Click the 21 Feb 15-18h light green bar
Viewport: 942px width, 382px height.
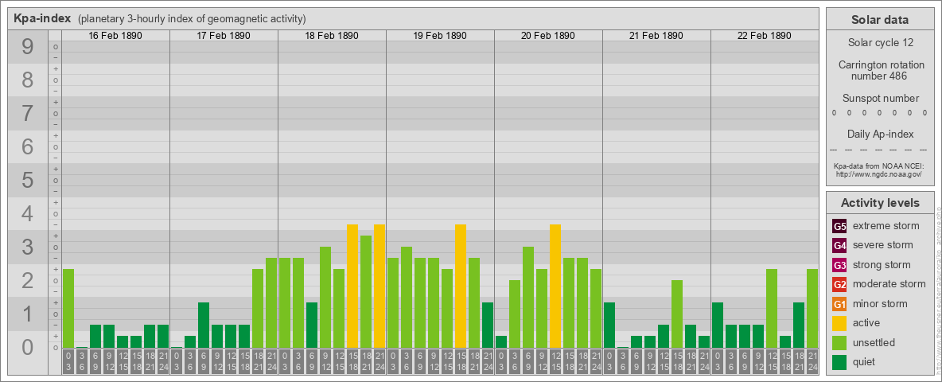pos(677,314)
